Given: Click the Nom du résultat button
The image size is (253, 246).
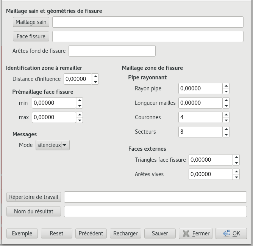Looking at the screenshot, I should coord(34,211).
